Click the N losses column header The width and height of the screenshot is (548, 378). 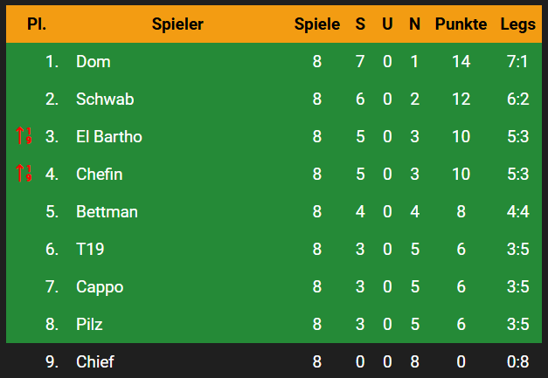click(414, 24)
